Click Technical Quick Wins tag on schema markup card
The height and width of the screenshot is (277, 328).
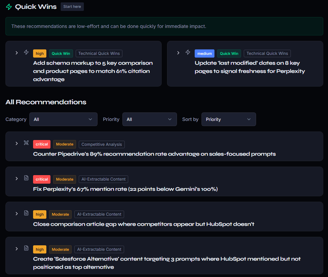coord(99,53)
